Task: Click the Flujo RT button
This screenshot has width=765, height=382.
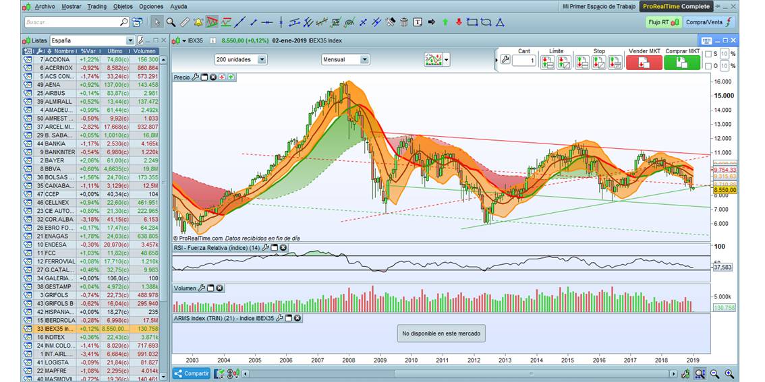Action: point(662,22)
